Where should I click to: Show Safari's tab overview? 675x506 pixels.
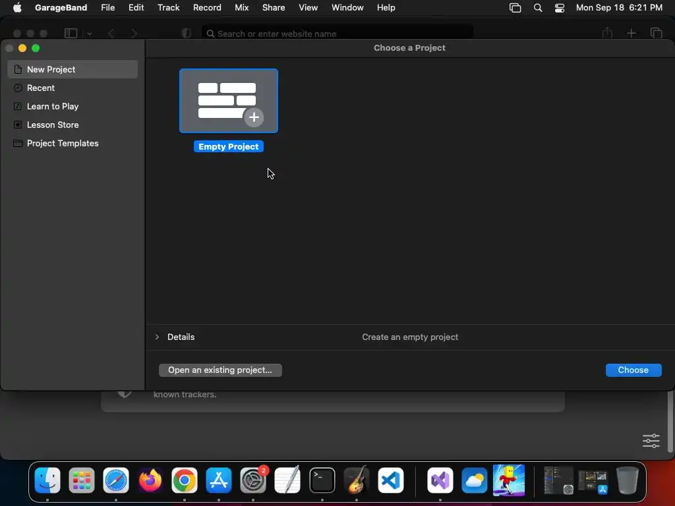point(656,33)
